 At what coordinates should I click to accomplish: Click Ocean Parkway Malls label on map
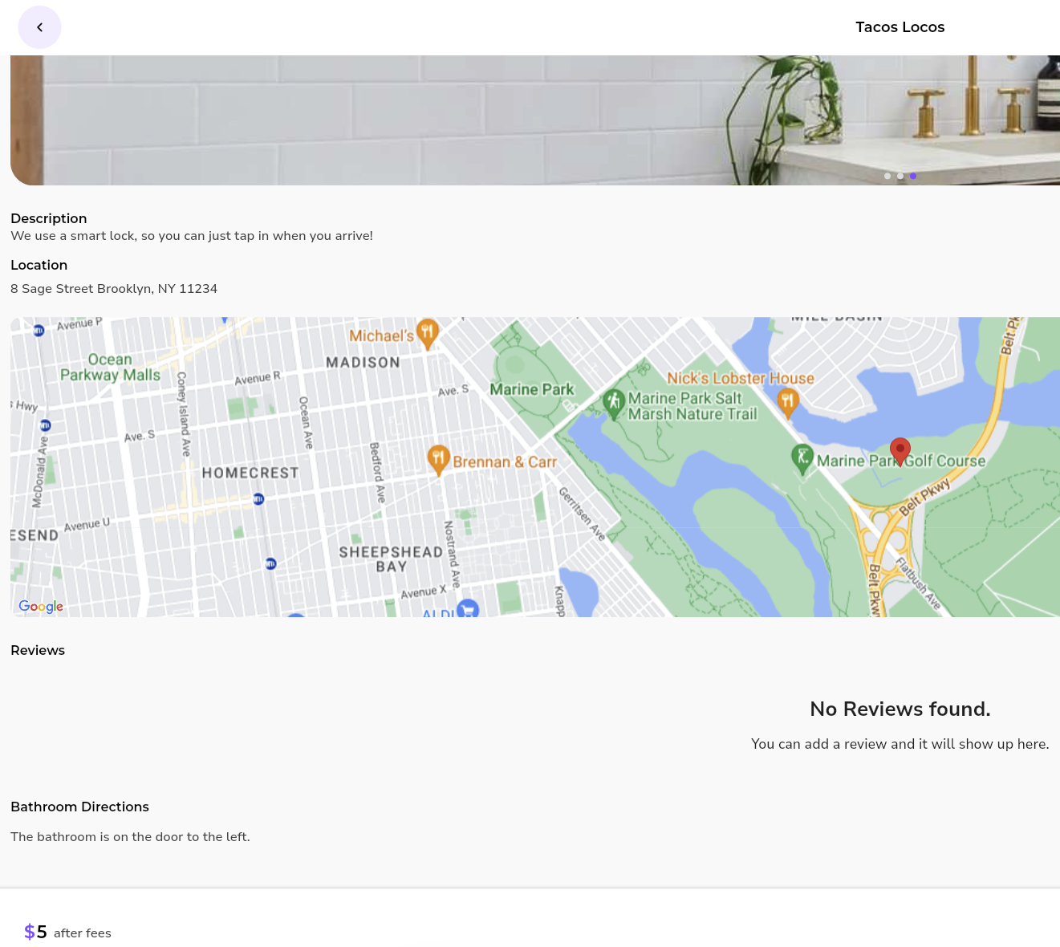point(110,368)
